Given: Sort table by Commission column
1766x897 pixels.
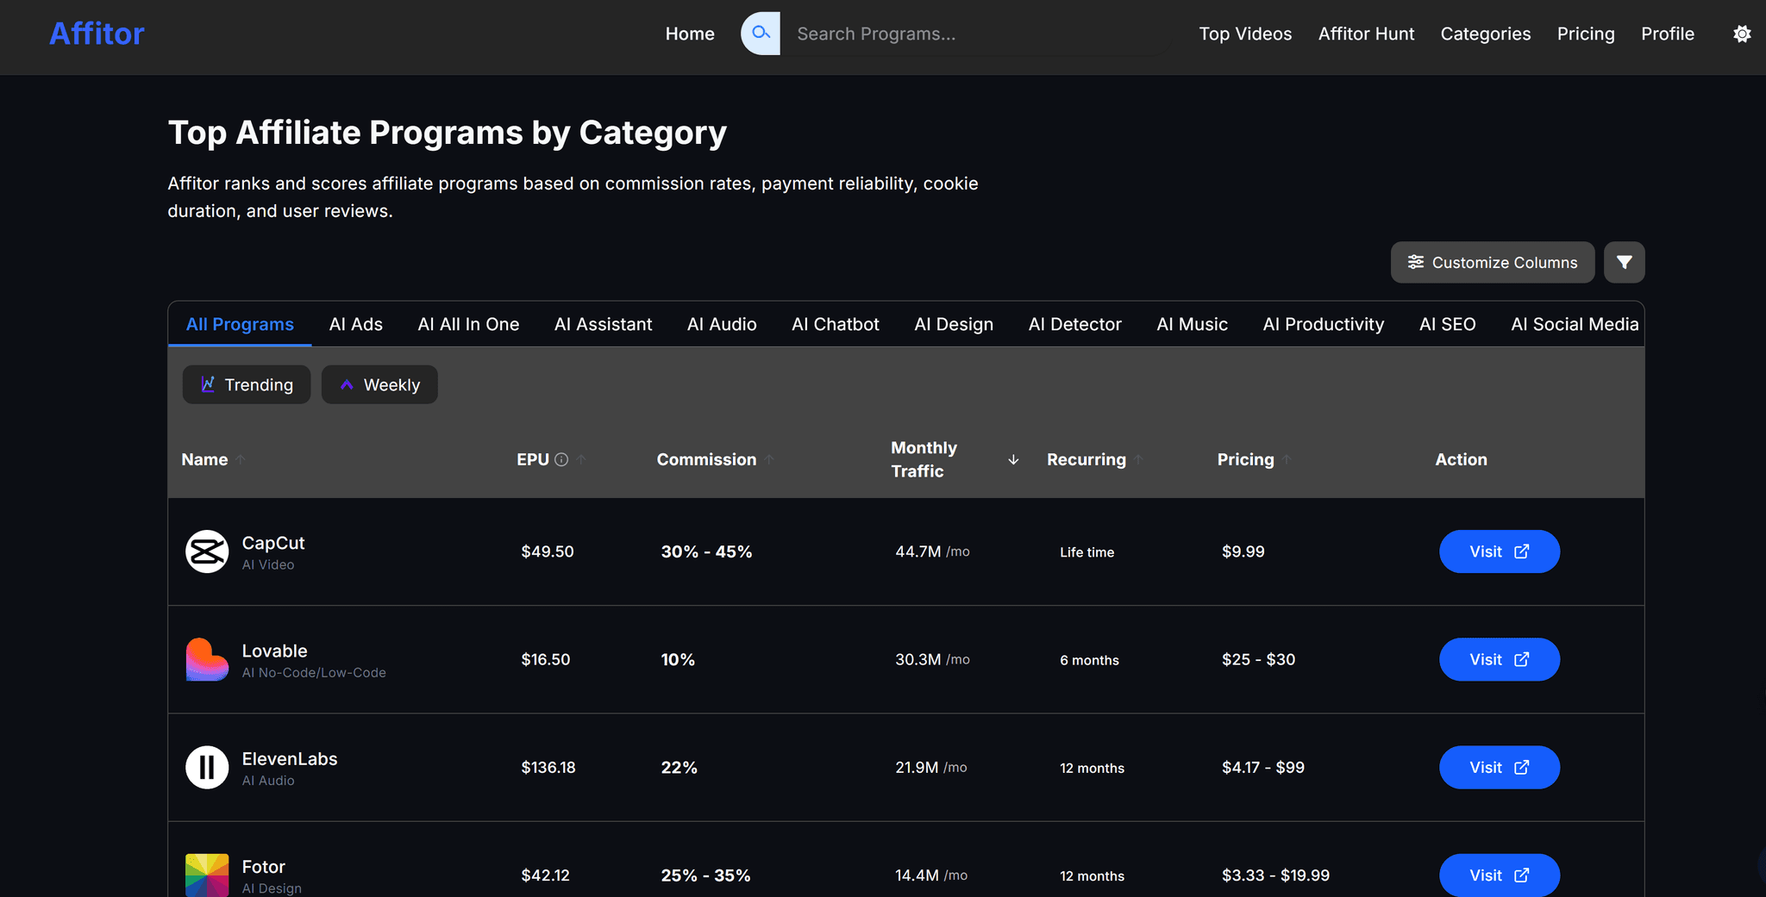Looking at the screenshot, I should click(706, 459).
